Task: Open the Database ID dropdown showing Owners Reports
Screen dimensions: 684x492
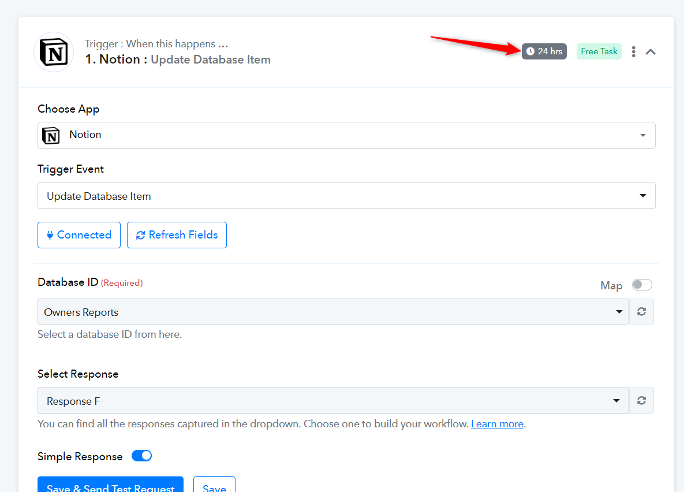Action: (333, 312)
